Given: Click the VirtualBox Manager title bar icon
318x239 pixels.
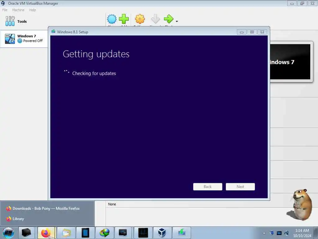Looking at the screenshot, I should click(3, 3).
